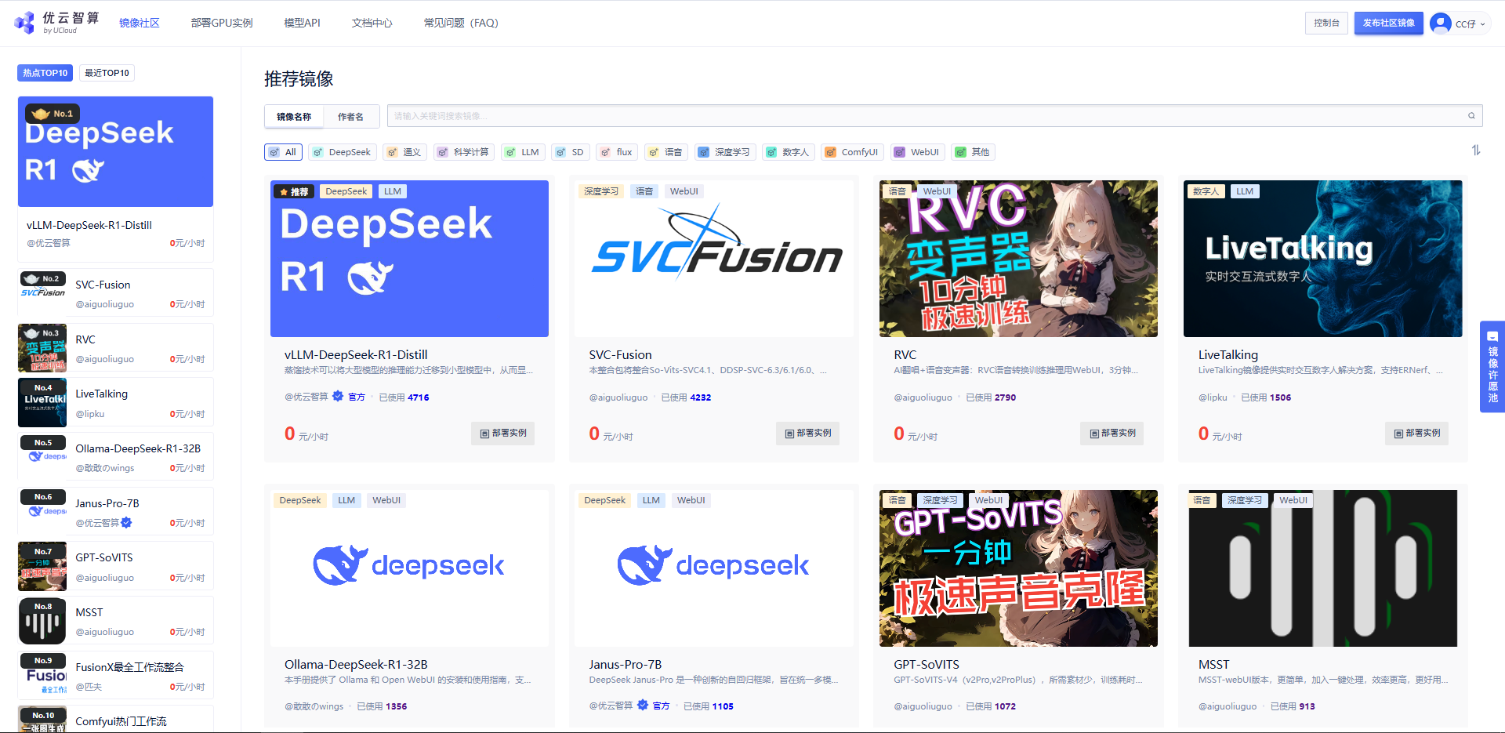Select the 热点TOP10 tab
Screen dimensions: 1505x733
coord(45,73)
